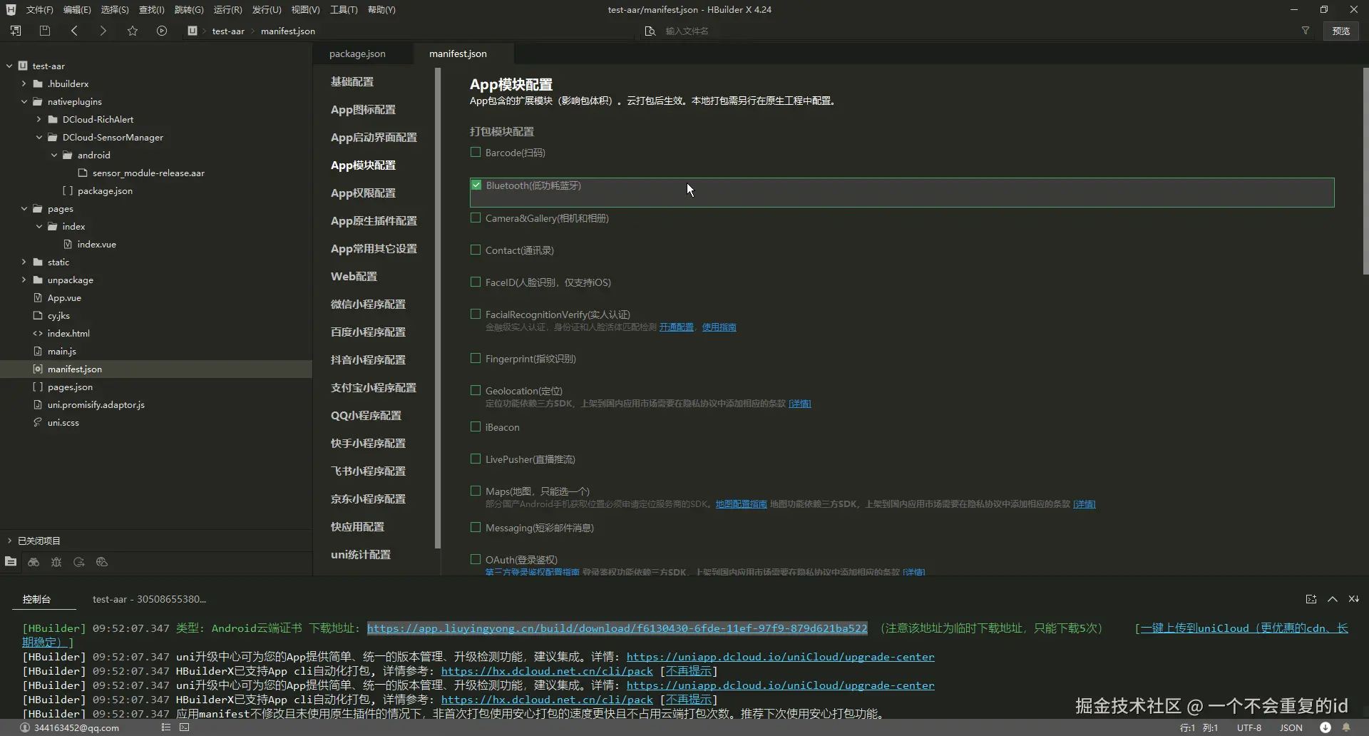The height and width of the screenshot is (736, 1369).
Task: Enable the FacialRecognitionVerify checkbox
Action: tap(476, 314)
